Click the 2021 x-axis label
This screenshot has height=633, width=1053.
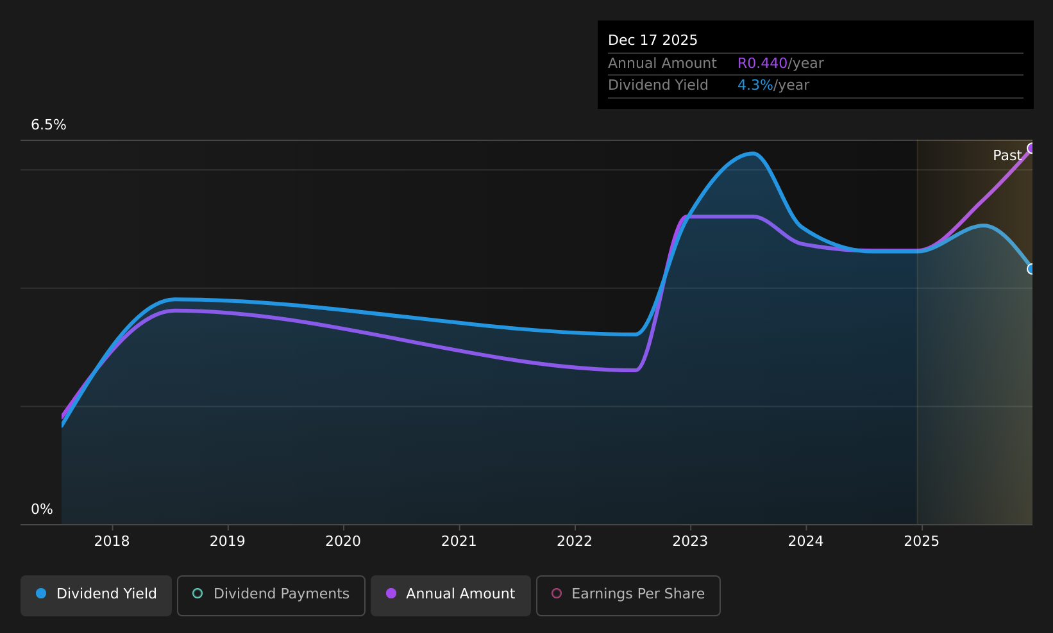point(459,541)
